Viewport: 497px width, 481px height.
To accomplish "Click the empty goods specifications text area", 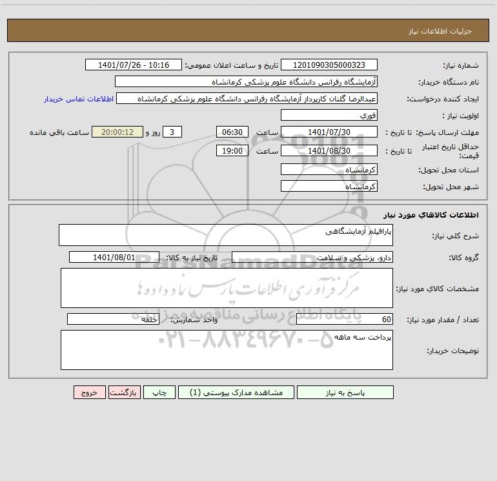I will (x=227, y=288).
